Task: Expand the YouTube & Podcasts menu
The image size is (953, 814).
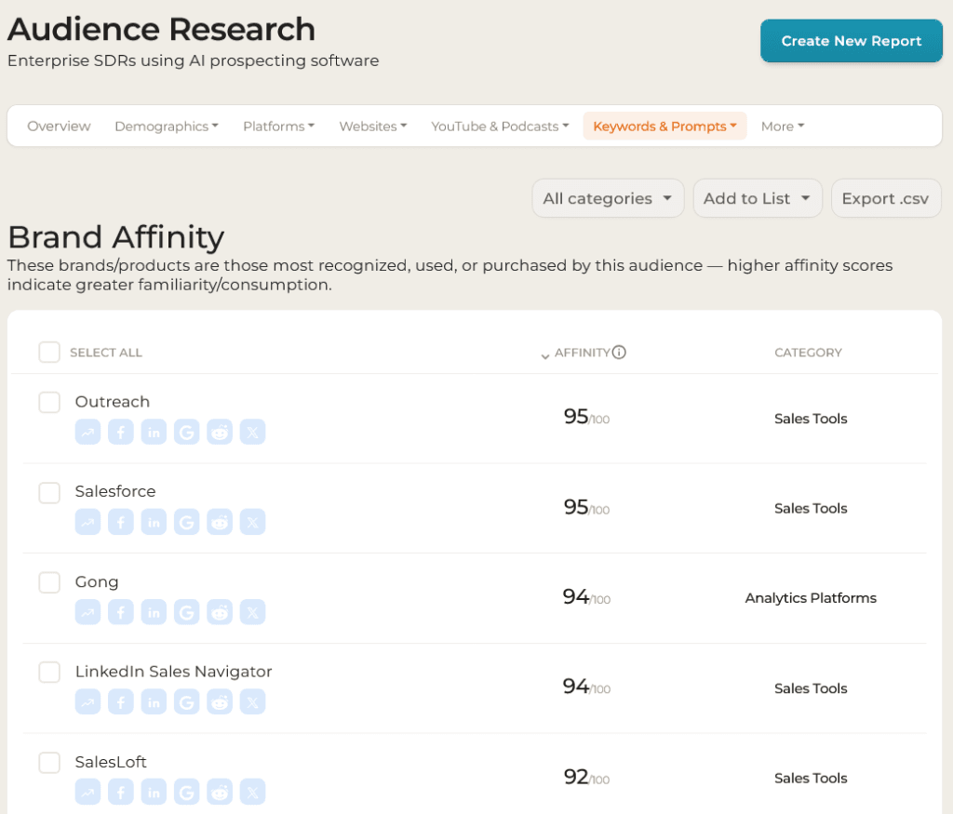Action: tap(500, 127)
